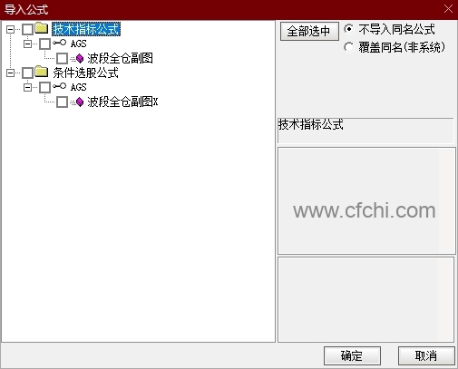Check the 条件选股公式 folder checkbox
Viewport: 458px width, 369px height.
(x=28, y=73)
